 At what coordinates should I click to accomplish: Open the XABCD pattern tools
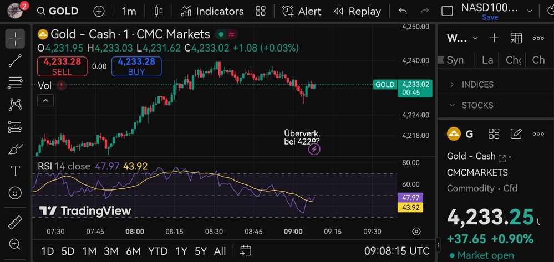[15, 105]
